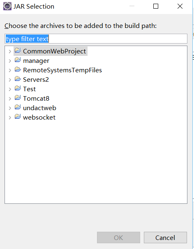
Task: Maximize the JAR Selection dialog
Action: (156, 6)
